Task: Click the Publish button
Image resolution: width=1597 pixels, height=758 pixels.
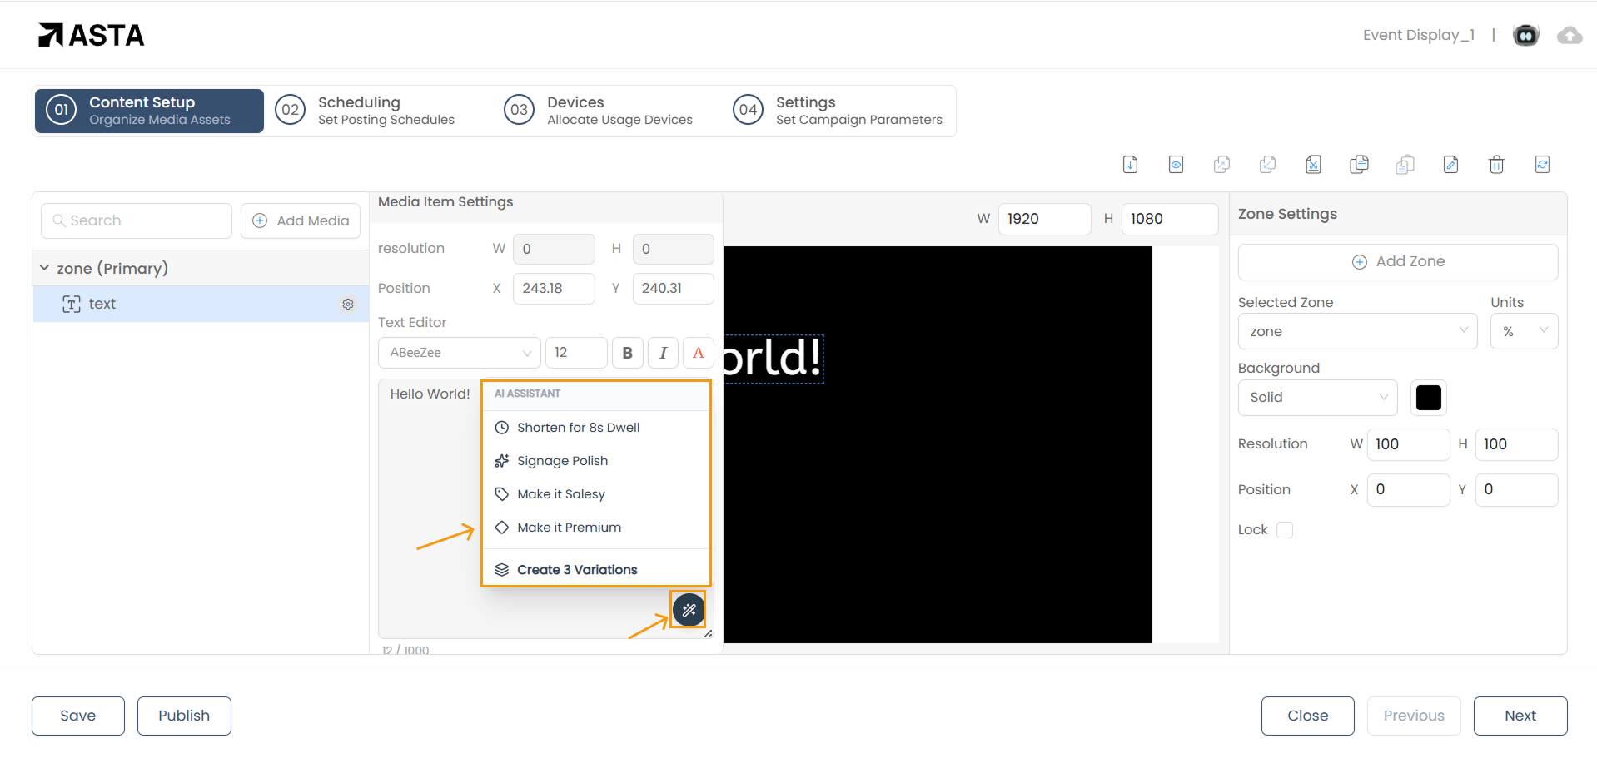Action: (x=184, y=716)
